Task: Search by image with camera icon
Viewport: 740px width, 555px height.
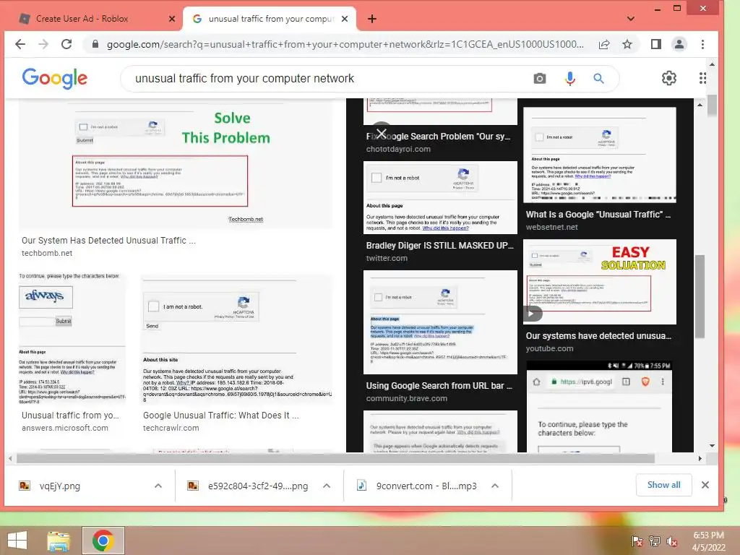Action: tap(539, 78)
